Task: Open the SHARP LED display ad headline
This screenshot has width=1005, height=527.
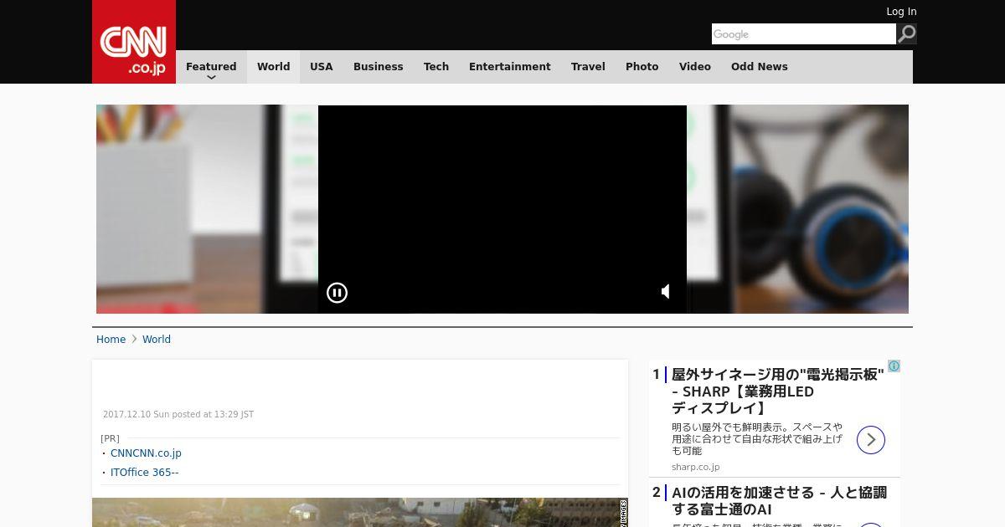Action: pos(778,391)
